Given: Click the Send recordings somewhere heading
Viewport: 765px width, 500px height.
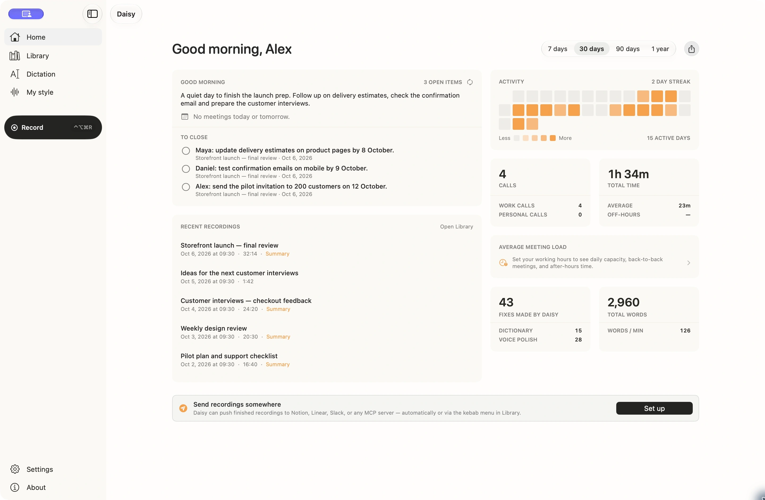Looking at the screenshot, I should [x=237, y=404].
